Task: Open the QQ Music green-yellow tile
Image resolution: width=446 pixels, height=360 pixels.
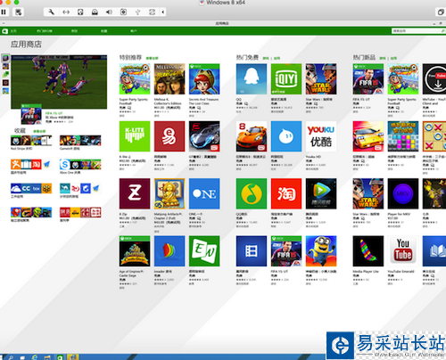Action: (252, 193)
